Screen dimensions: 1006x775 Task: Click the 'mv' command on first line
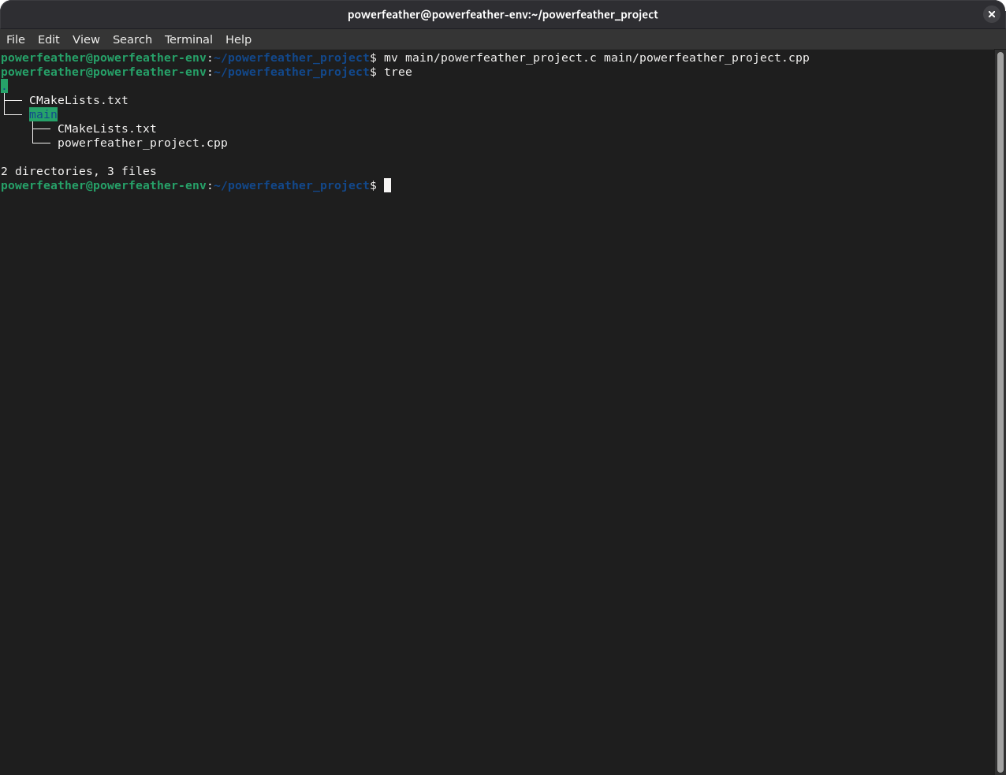click(391, 58)
